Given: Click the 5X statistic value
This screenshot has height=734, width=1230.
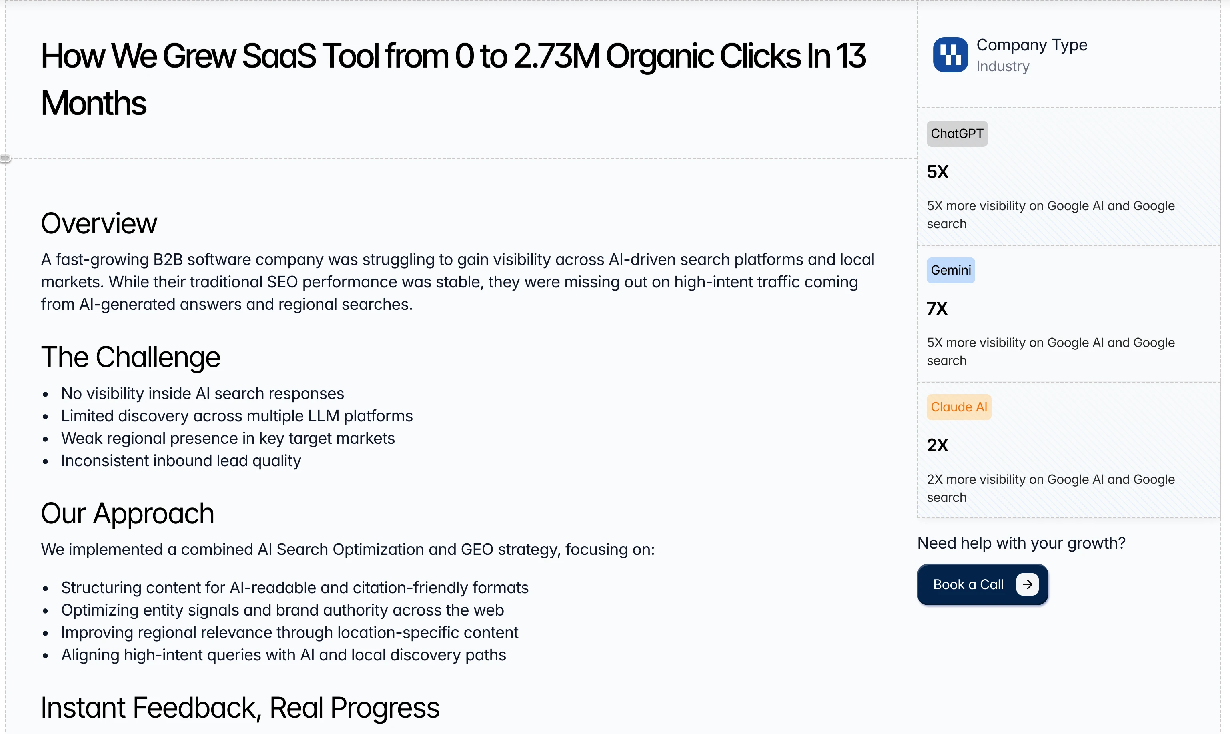Looking at the screenshot, I should click(938, 172).
